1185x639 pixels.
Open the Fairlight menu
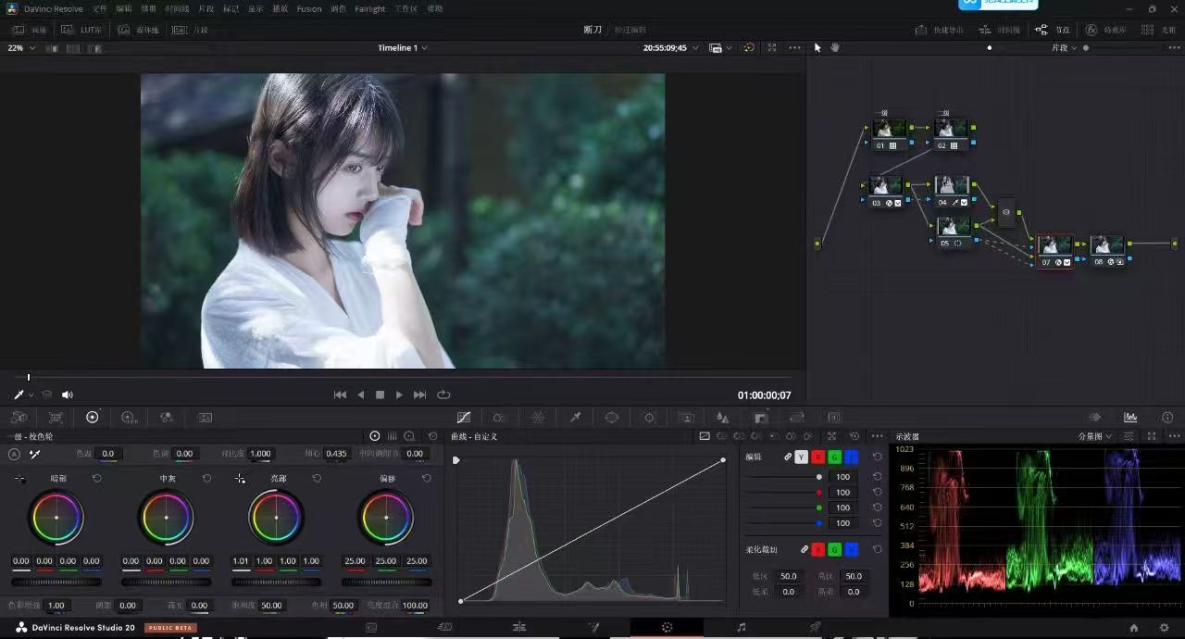pyautogui.click(x=370, y=9)
